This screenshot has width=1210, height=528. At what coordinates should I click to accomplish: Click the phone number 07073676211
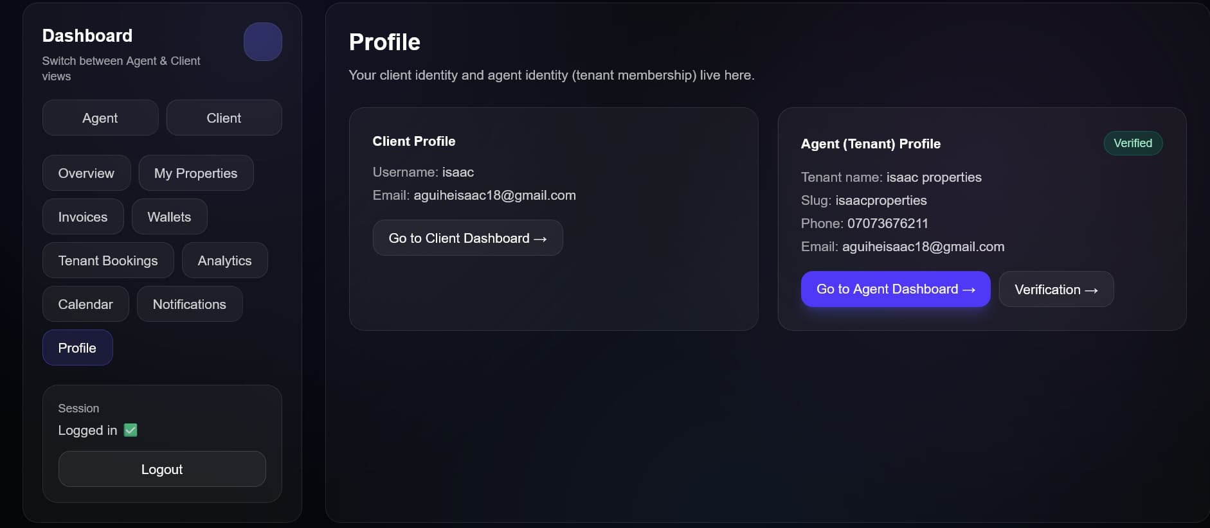click(888, 224)
